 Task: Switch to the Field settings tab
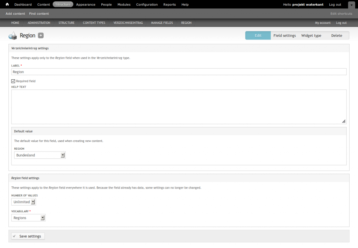click(284, 36)
